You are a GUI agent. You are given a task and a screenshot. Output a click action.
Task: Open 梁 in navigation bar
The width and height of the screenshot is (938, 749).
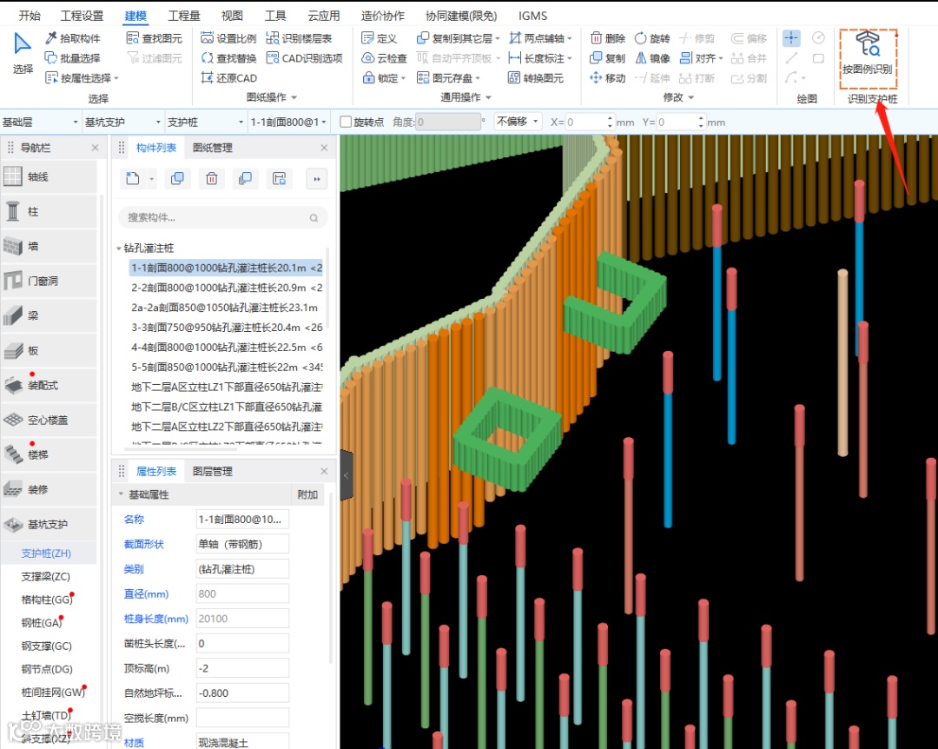click(x=49, y=315)
